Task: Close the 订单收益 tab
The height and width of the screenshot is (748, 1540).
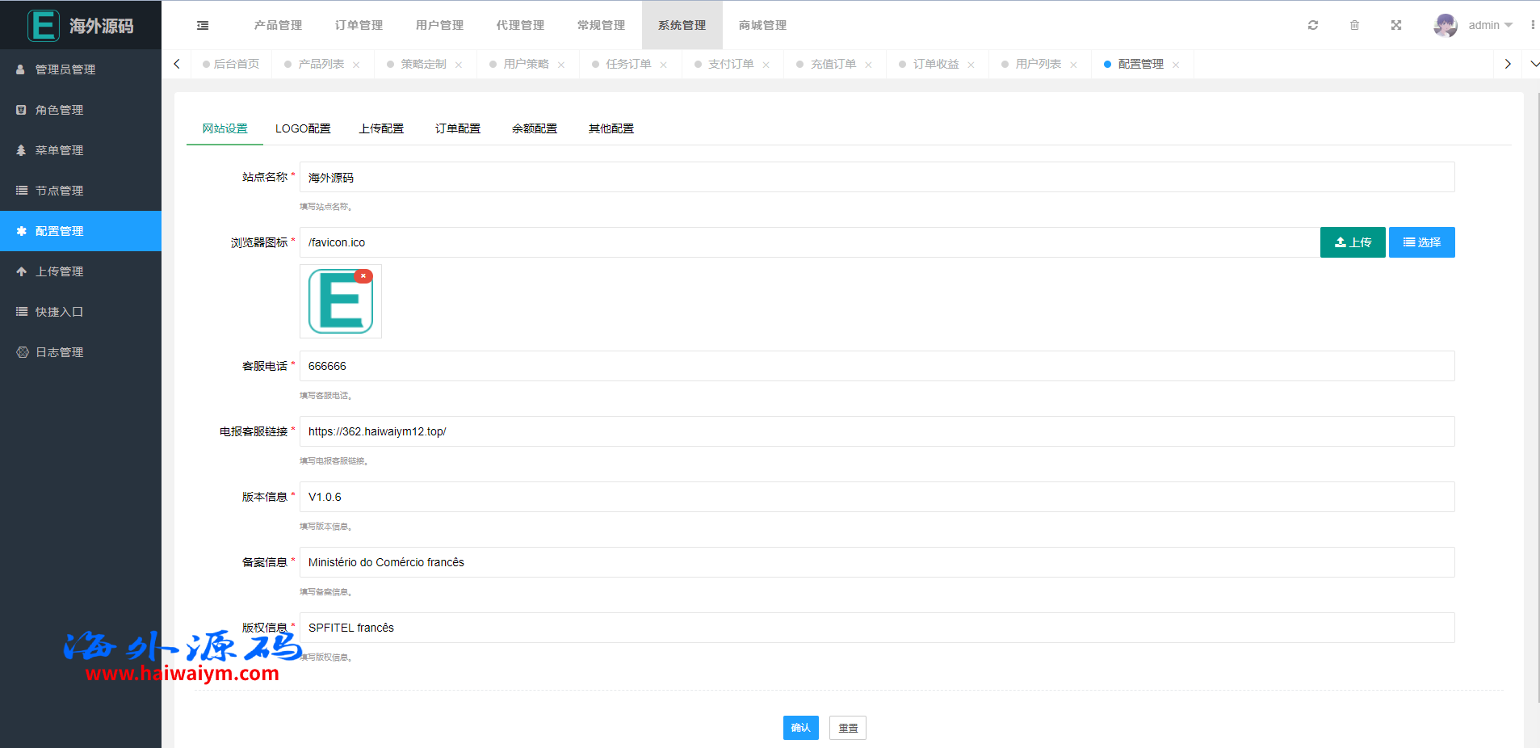Action: tap(971, 65)
